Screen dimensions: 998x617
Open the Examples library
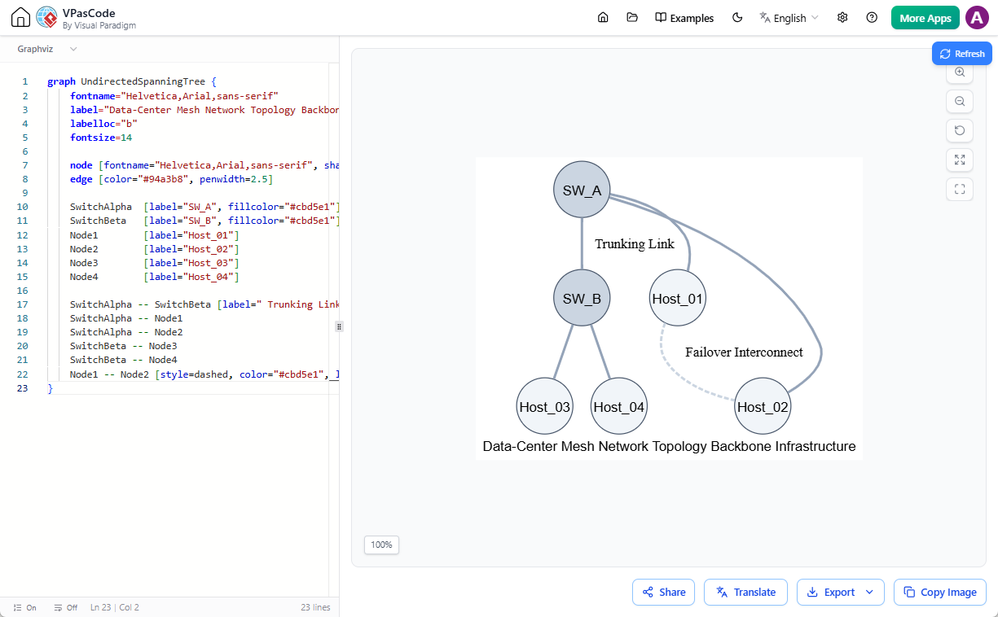coord(684,18)
